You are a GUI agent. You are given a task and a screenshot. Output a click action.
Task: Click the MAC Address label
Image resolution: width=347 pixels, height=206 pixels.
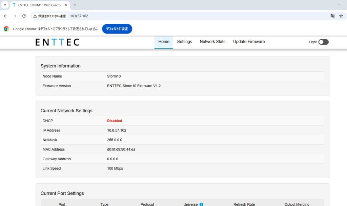coord(54,149)
